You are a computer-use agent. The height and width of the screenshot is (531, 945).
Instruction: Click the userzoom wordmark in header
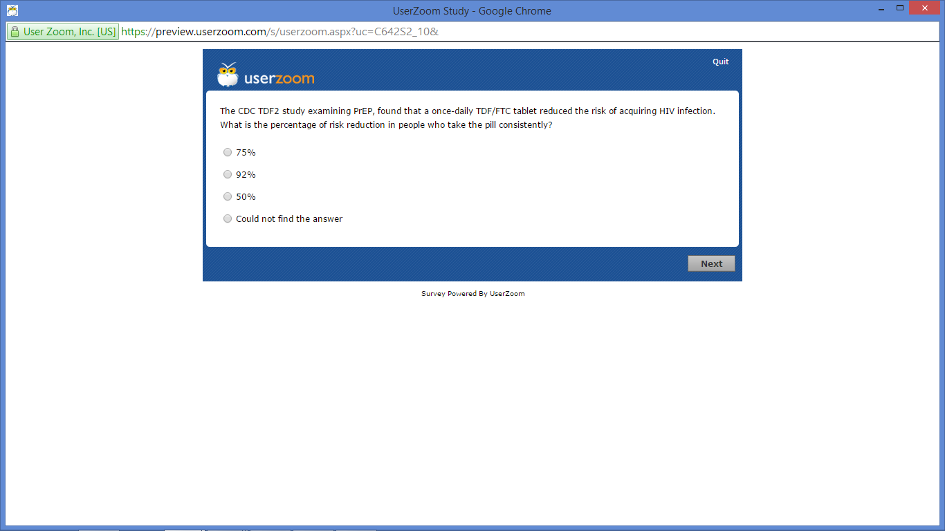pos(279,79)
